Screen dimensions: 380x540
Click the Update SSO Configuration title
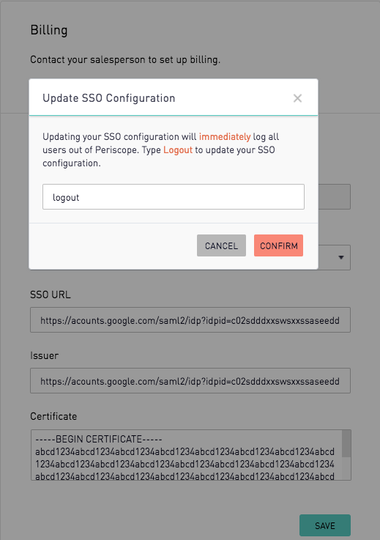click(x=109, y=98)
